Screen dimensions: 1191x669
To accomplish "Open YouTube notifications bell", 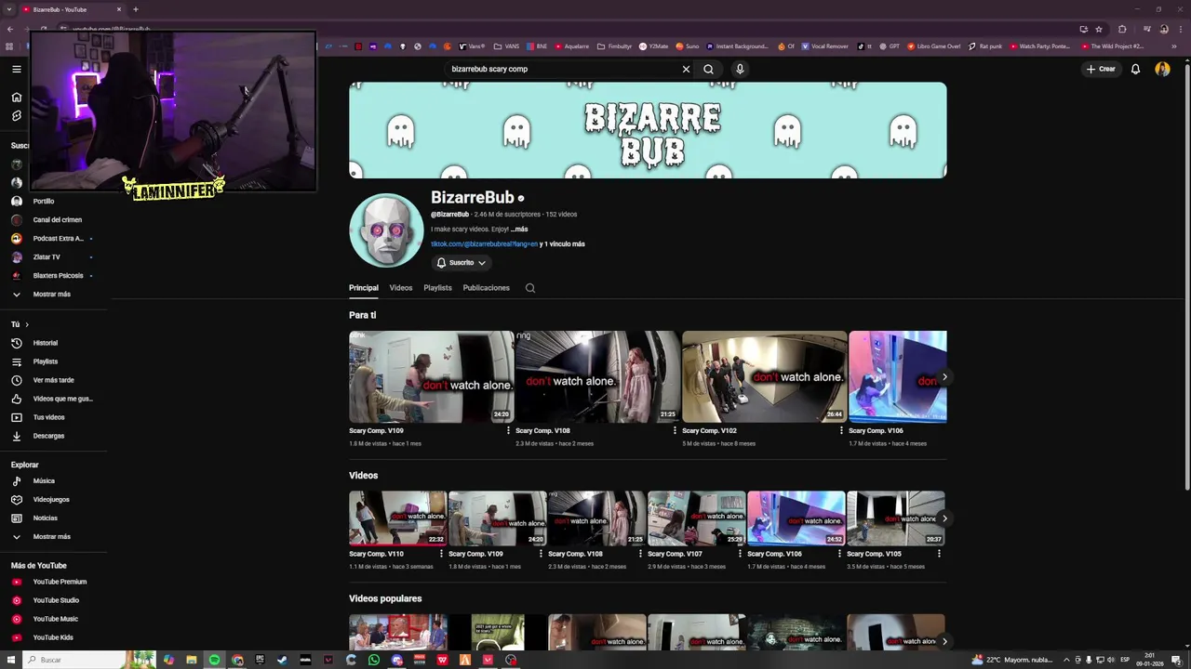I will pos(1135,69).
